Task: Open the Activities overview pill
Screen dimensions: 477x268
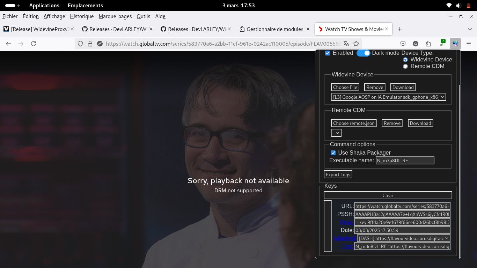Action: [x=13, y=6]
